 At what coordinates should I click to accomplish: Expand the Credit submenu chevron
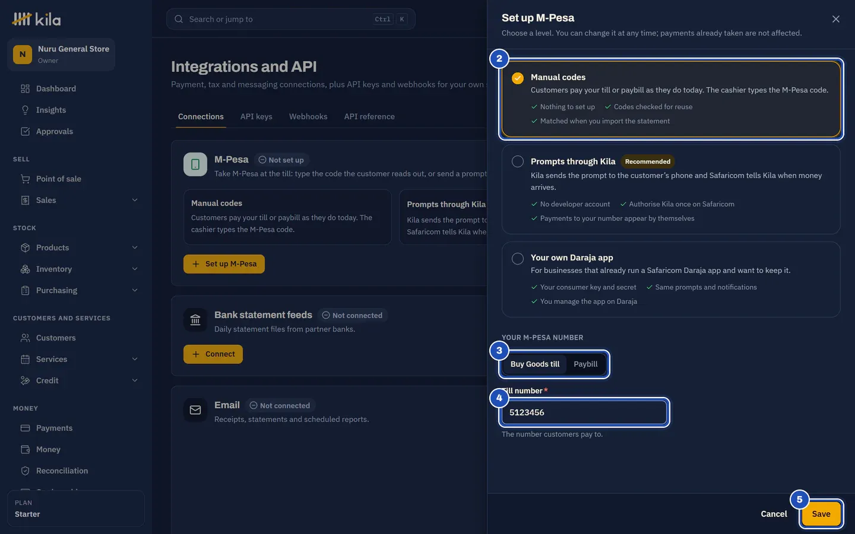point(135,380)
